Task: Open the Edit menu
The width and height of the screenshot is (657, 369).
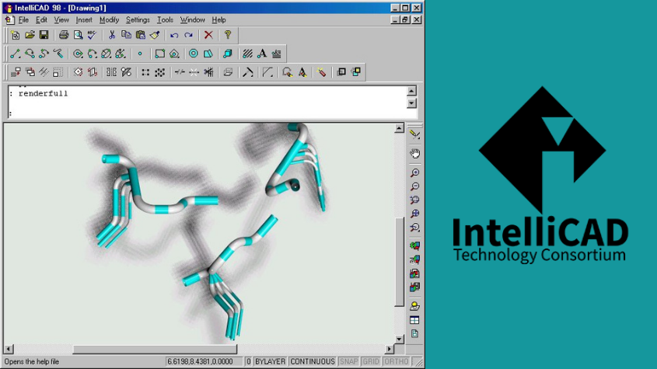Action: pos(41,19)
